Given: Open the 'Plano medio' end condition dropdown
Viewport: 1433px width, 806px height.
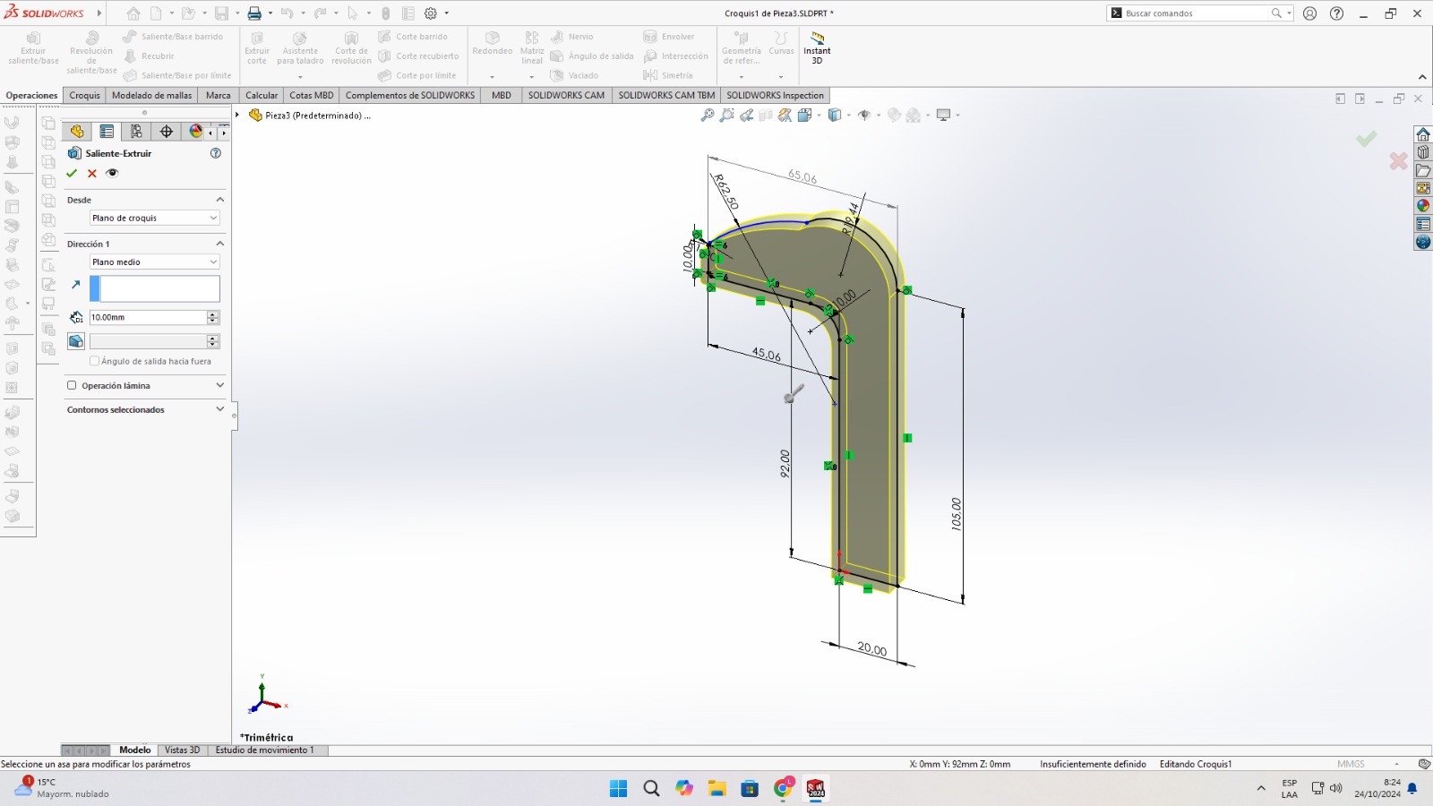Looking at the screenshot, I should [154, 262].
